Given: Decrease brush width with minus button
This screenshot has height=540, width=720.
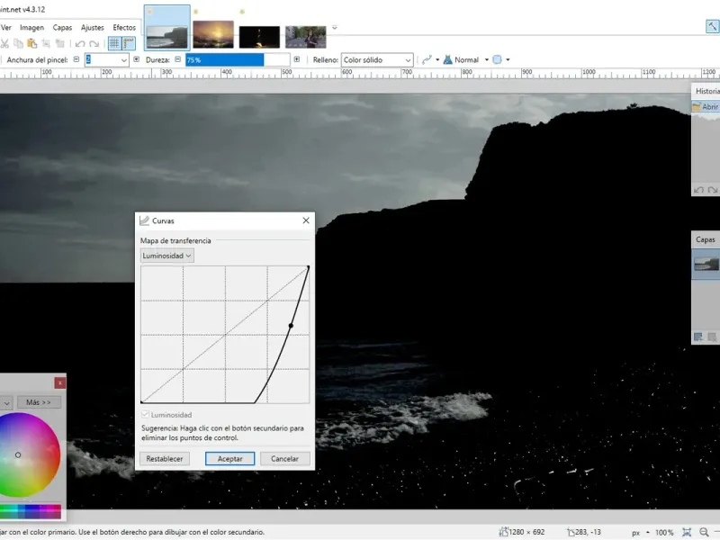Looking at the screenshot, I should (76, 59).
